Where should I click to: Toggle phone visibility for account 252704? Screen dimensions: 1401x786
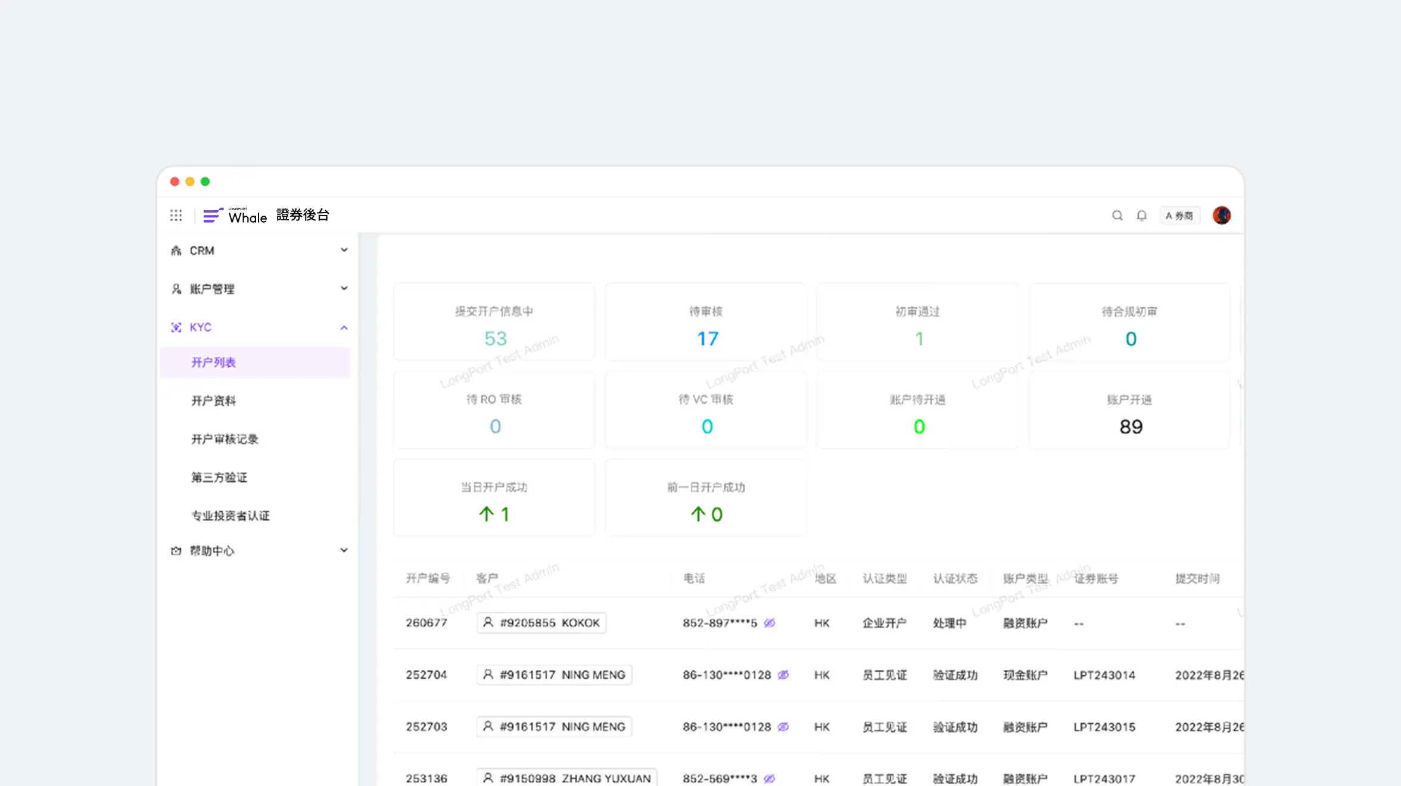pyautogui.click(x=783, y=675)
